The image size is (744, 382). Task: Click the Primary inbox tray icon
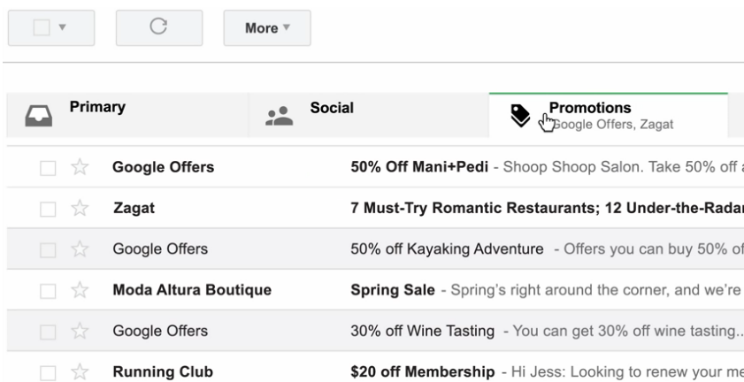point(38,116)
